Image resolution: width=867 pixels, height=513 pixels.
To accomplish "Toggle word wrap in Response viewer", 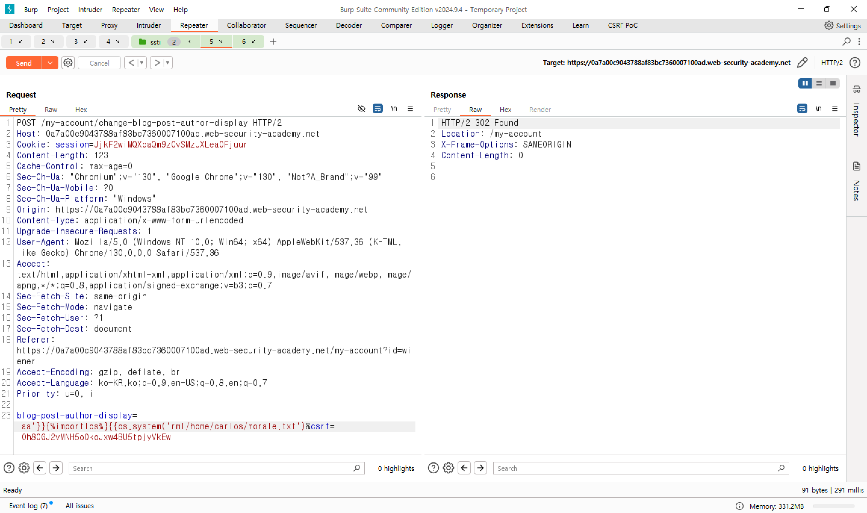I will [802, 109].
